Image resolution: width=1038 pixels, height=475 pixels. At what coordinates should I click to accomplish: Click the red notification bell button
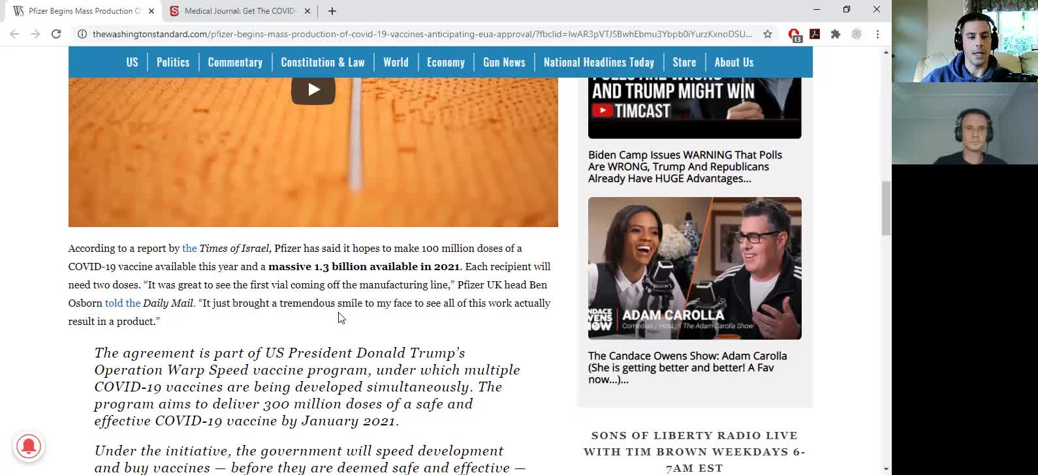28,446
